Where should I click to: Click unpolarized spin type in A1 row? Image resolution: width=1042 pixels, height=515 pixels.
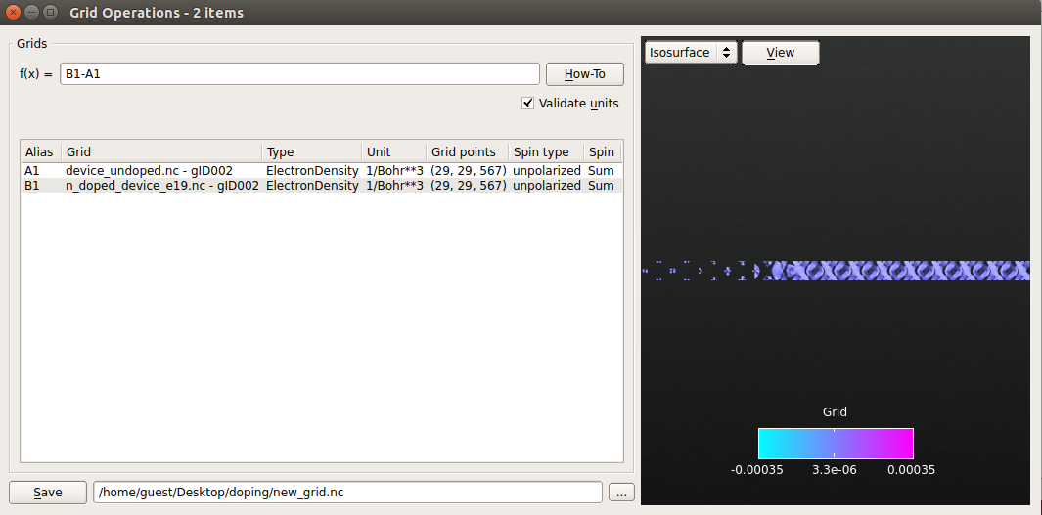click(547, 171)
